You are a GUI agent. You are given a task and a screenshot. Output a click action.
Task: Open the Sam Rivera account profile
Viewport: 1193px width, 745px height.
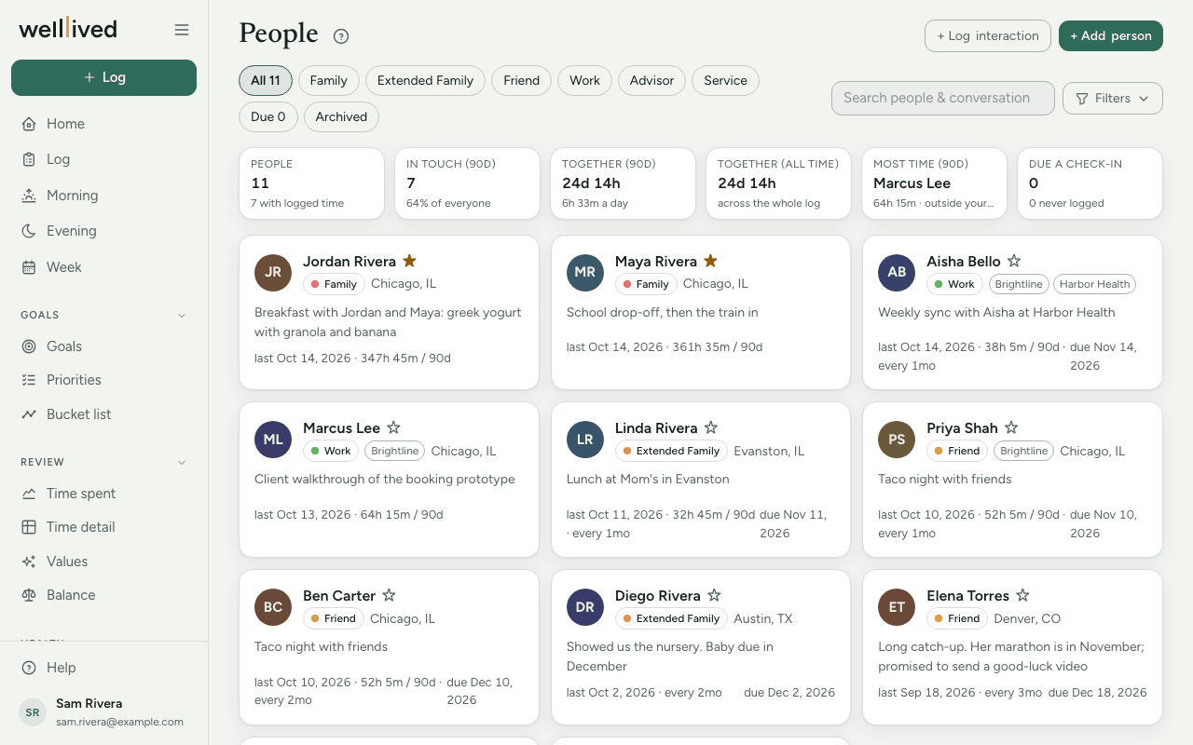click(104, 712)
